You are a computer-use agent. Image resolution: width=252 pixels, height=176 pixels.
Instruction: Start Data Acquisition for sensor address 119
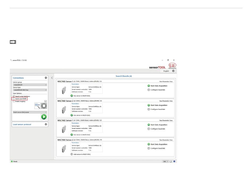[158, 144]
